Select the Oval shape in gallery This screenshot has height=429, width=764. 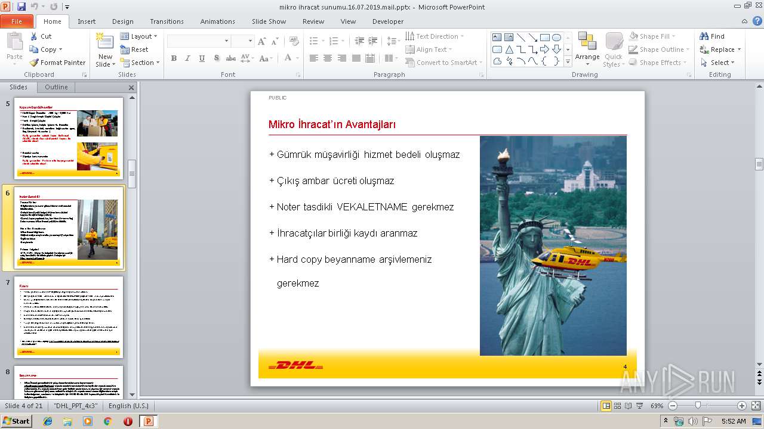(x=556, y=38)
